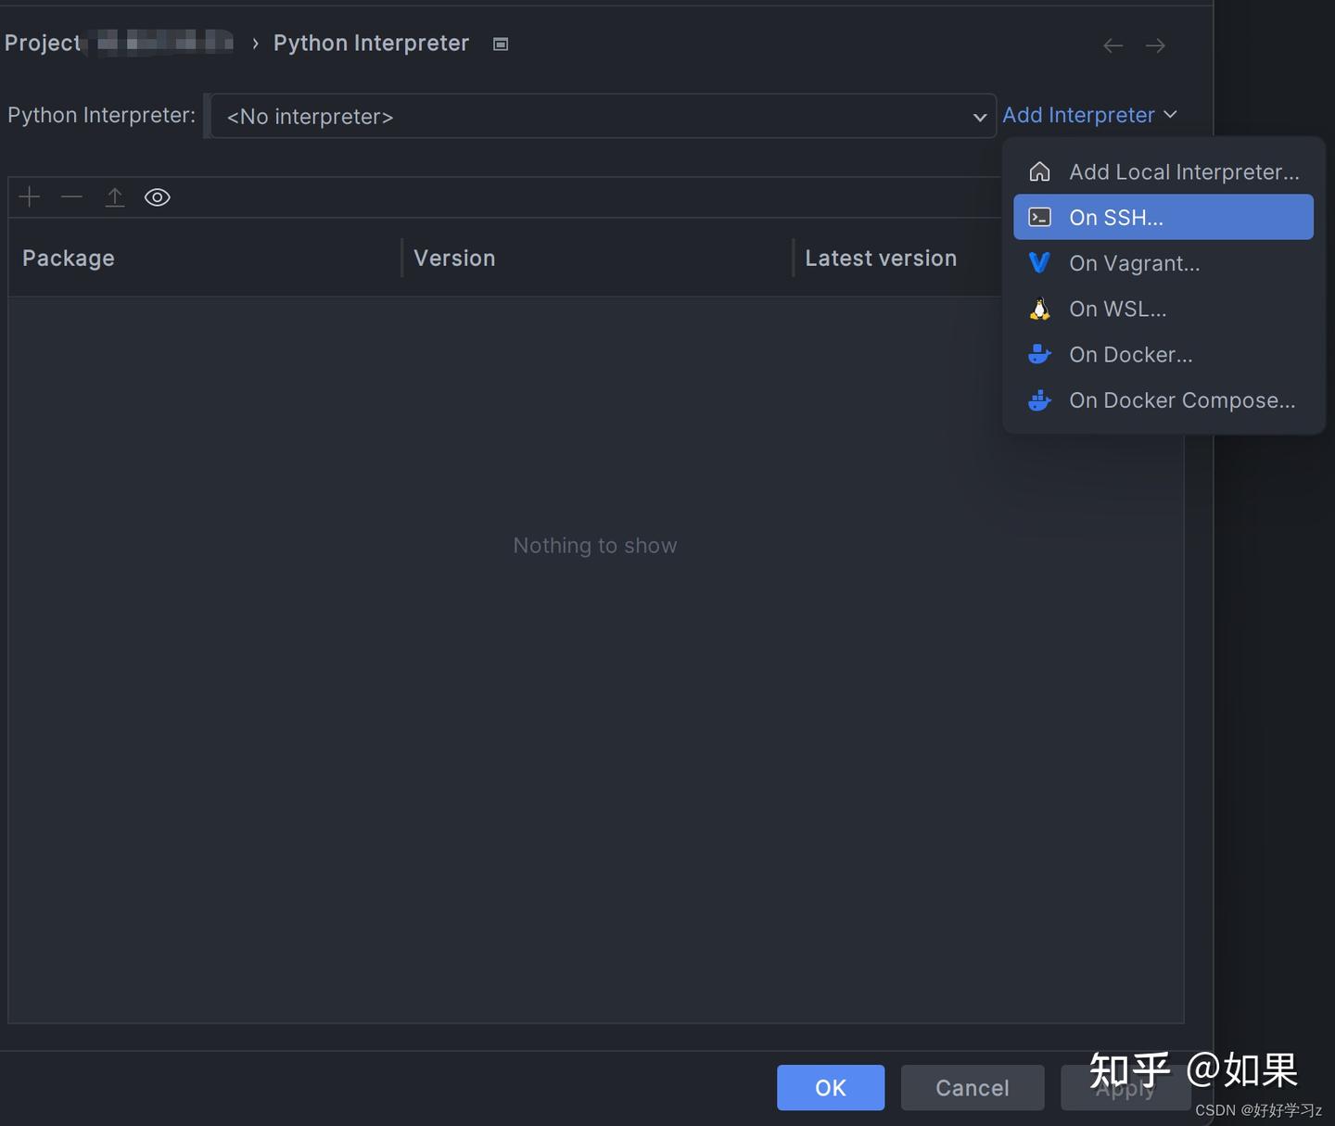
Task: Click the upgrade package arrow icon
Action: coord(114,196)
